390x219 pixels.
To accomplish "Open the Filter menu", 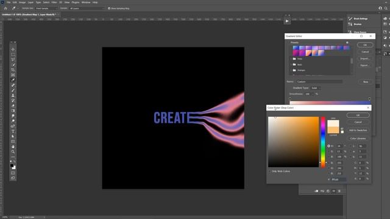I will click(54, 2).
